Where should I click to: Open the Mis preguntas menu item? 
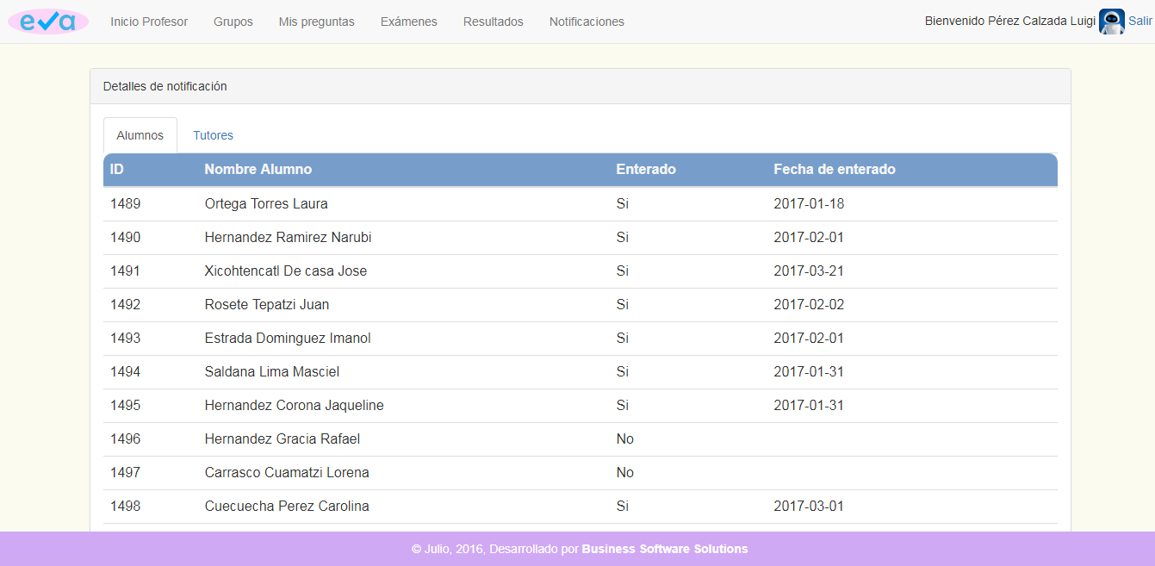[x=316, y=22]
